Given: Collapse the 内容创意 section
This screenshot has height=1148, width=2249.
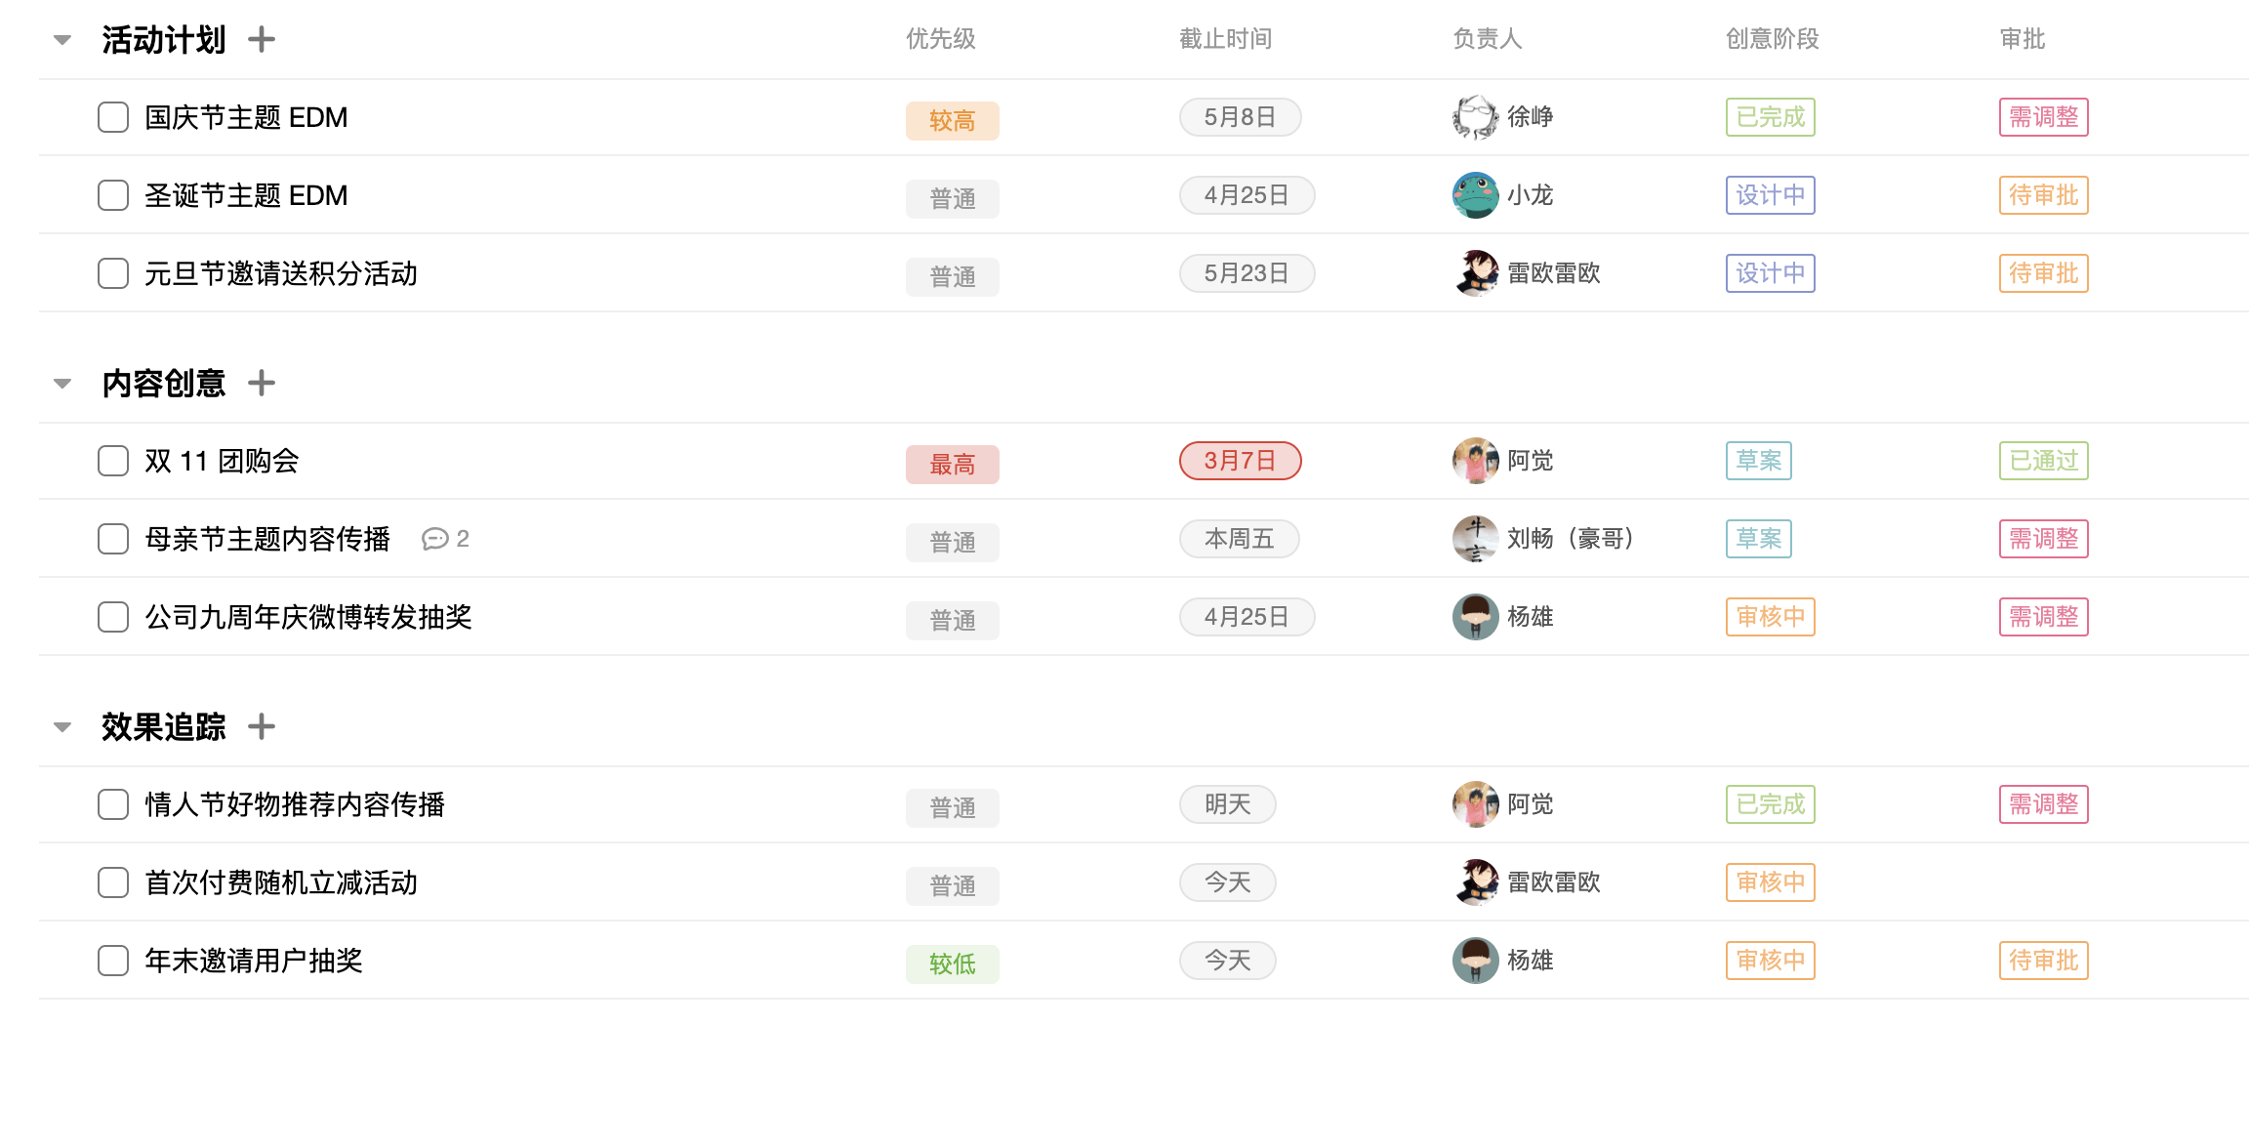Looking at the screenshot, I should [62, 384].
